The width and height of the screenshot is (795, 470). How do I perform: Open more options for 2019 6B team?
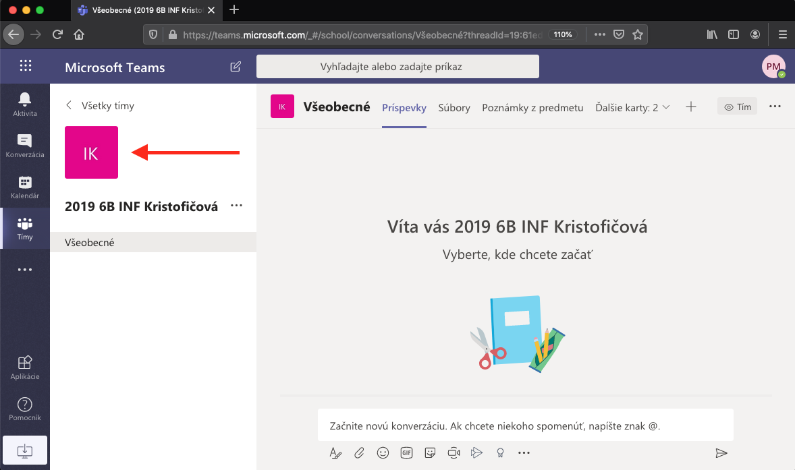click(236, 206)
